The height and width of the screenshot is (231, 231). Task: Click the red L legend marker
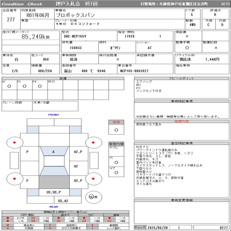92,228
